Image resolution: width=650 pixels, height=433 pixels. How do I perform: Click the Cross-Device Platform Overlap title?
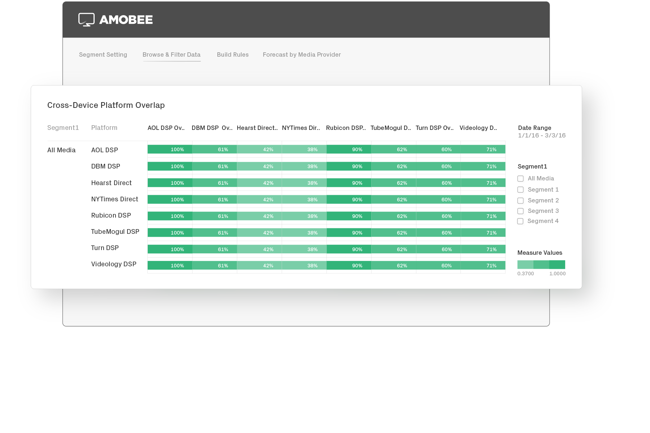106,105
